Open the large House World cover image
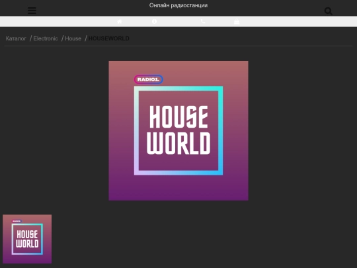The width and height of the screenshot is (357, 268). click(178, 130)
